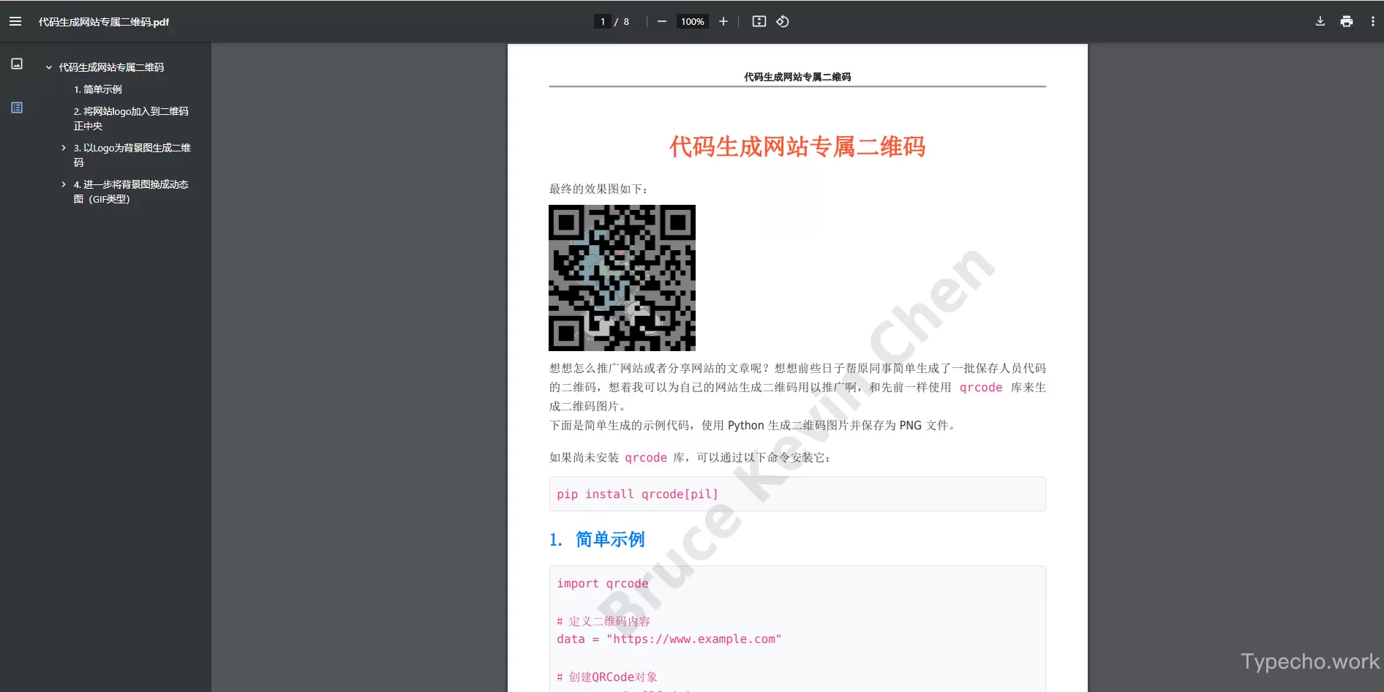Zoom out of the document
The width and height of the screenshot is (1384, 692).
point(662,21)
